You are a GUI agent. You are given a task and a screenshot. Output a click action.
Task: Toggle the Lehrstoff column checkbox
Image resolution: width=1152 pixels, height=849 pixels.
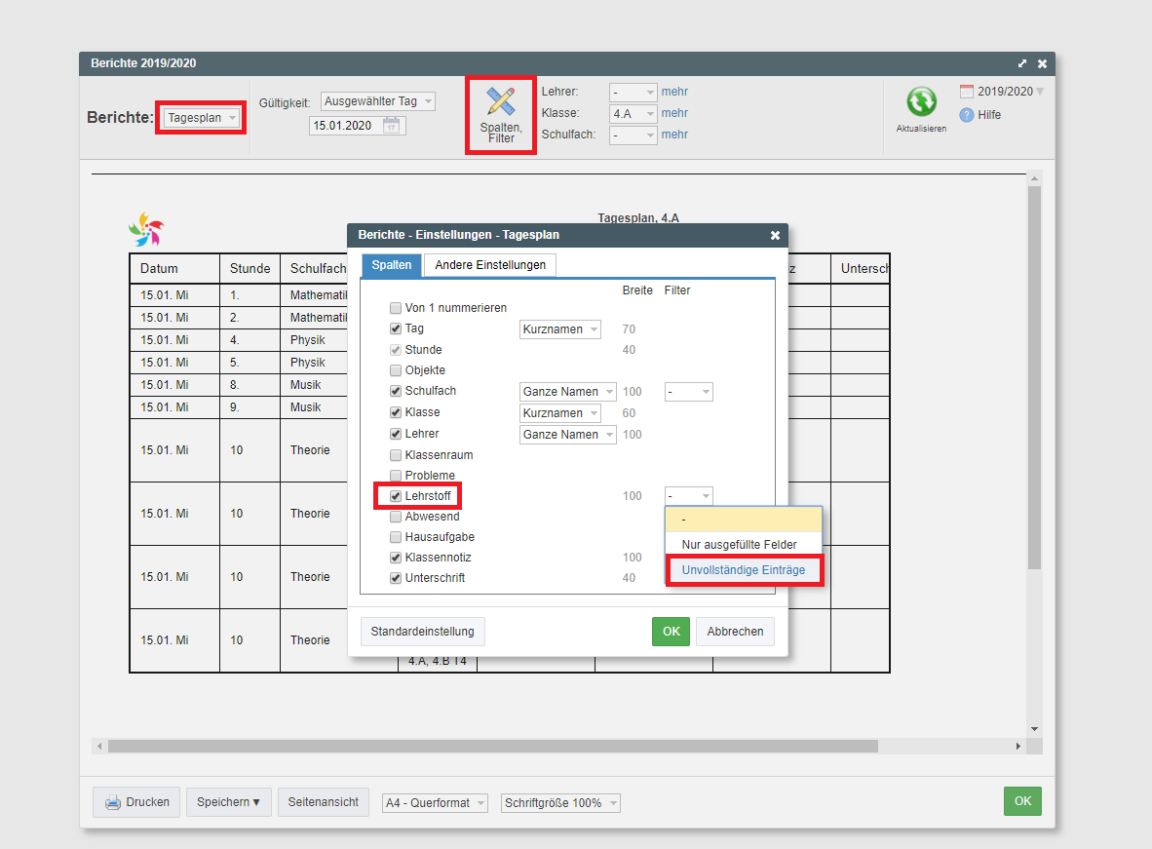(x=396, y=496)
